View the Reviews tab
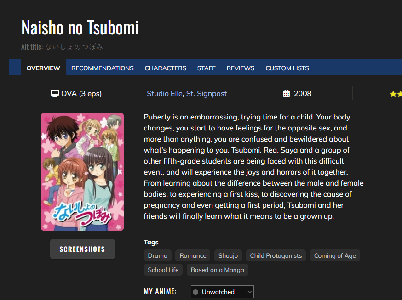The image size is (402, 300). (240, 68)
